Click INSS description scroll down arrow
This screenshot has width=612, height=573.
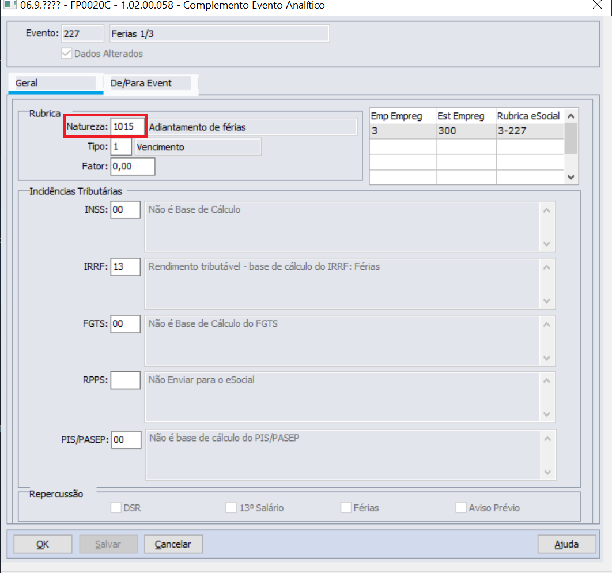click(x=547, y=244)
